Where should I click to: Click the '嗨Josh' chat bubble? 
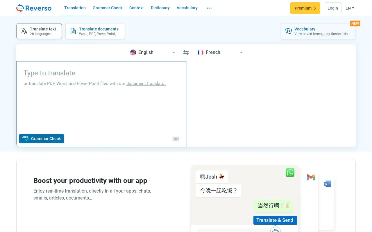[212, 177]
